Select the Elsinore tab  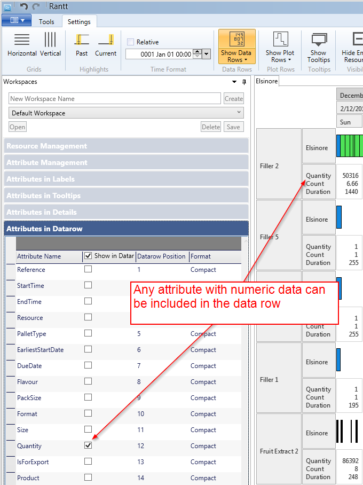pos(267,81)
